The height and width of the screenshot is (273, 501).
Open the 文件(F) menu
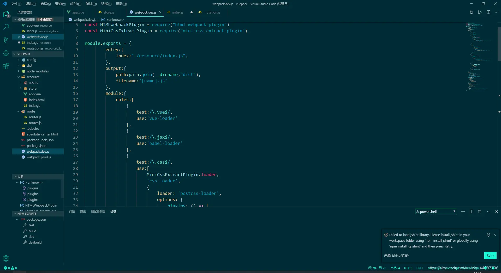[x=16, y=4]
